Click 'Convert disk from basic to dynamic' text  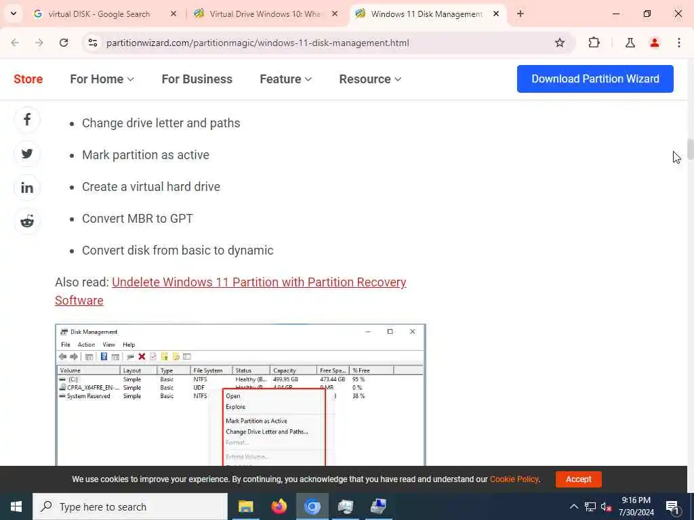click(178, 251)
